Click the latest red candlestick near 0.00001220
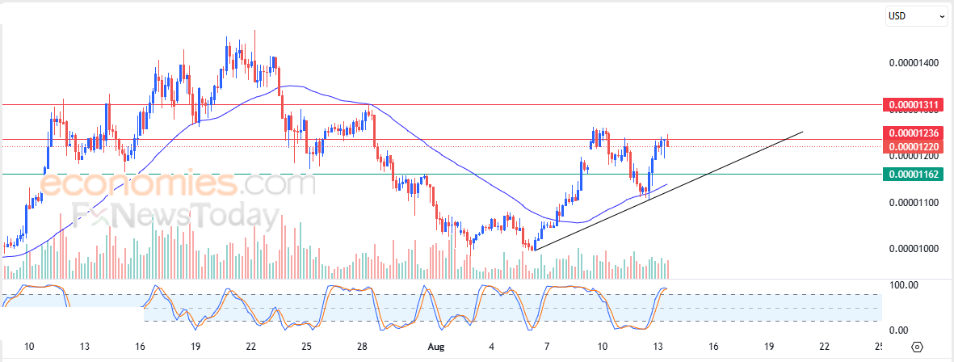 (x=668, y=142)
